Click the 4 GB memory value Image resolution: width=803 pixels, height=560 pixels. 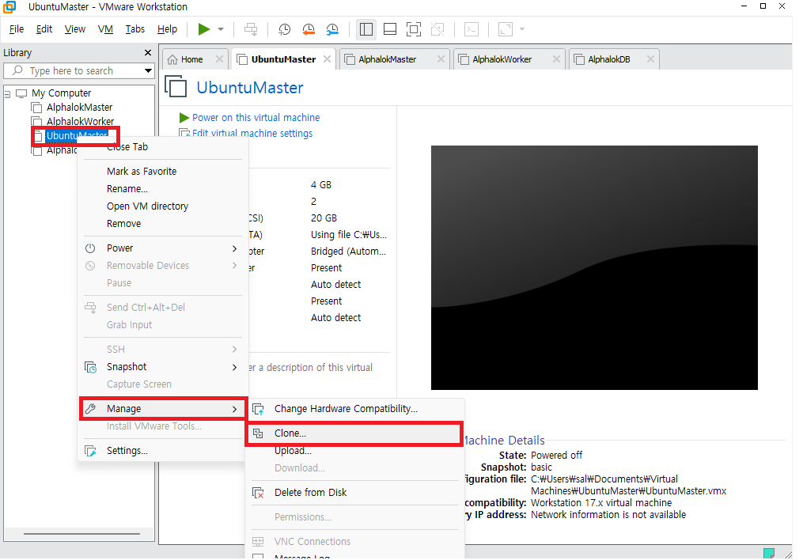point(321,185)
